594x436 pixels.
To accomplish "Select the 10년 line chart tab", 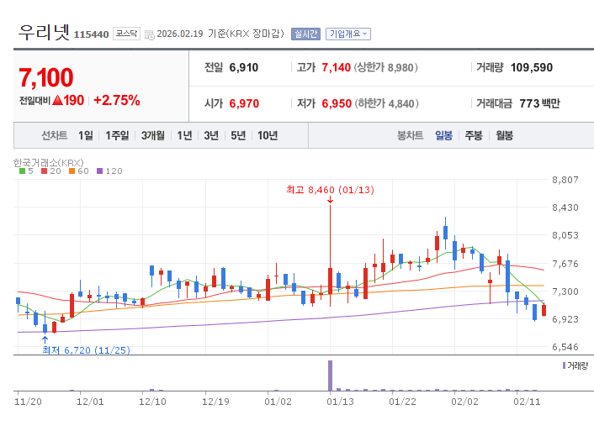I will 268,135.
